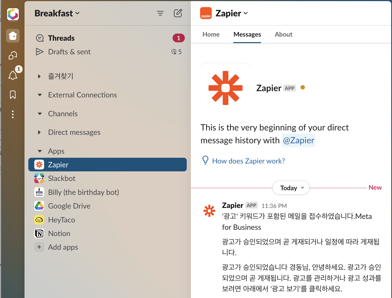
Task: Click the Channels section label
Action: point(63,114)
